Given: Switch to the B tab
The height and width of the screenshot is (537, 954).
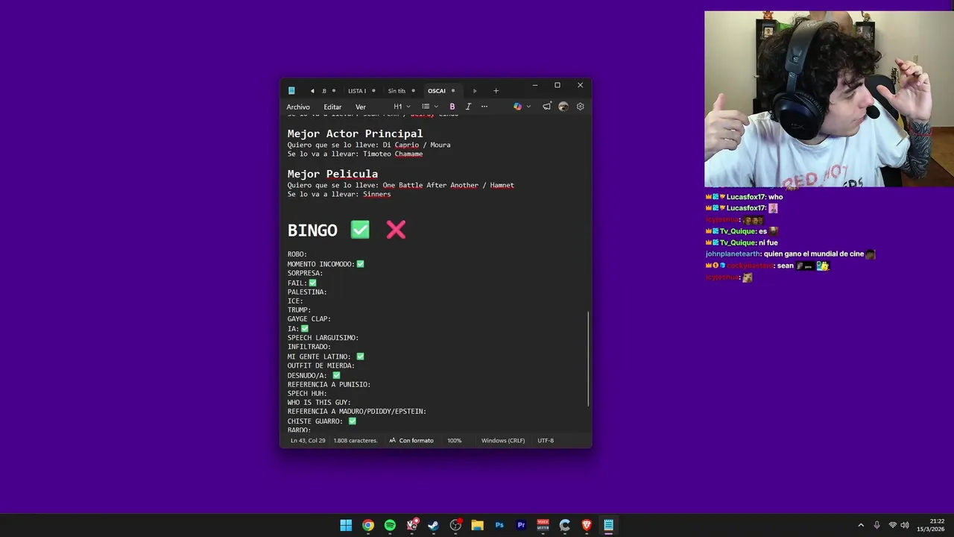Looking at the screenshot, I should coord(324,91).
